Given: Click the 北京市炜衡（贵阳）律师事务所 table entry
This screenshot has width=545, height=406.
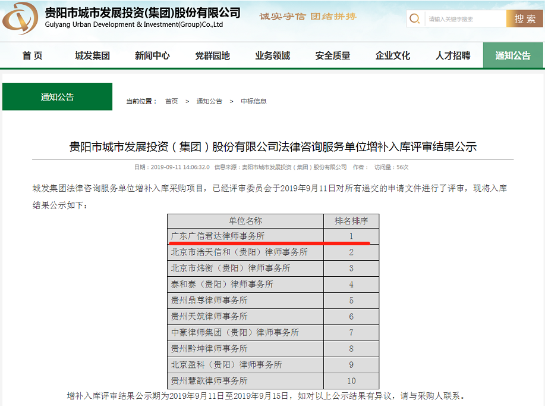Looking at the screenshot, I should click(x=231, y=268).
